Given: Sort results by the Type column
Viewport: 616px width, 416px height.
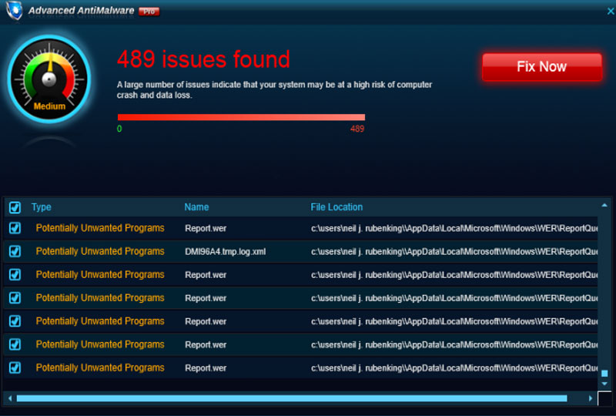Looking at the screenshot, I should point(42,207).
